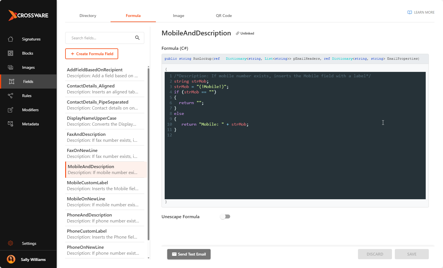The image size is (443, 268).
Task: Click the Search fields input box
Action: pyautogui.click(x=101, y=38)
